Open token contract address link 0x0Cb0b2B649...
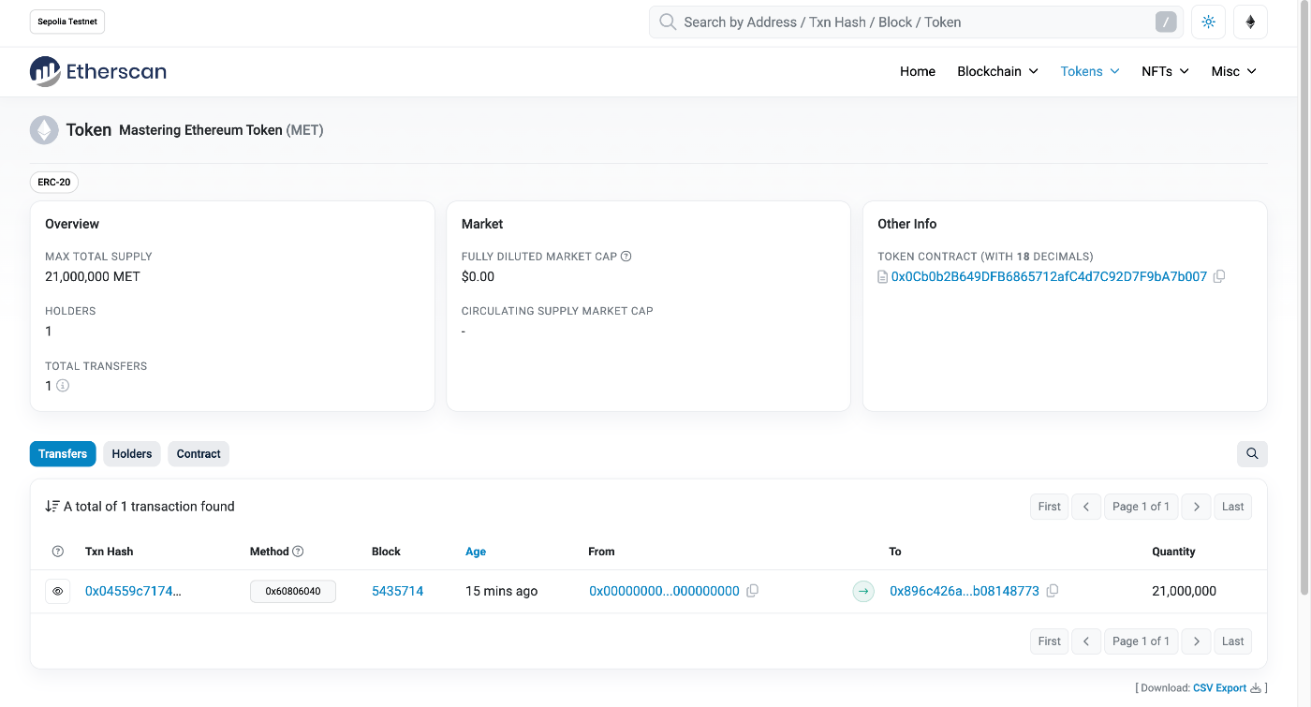The height and width of the screenshot is (707, 1311). click(1049, 276)
